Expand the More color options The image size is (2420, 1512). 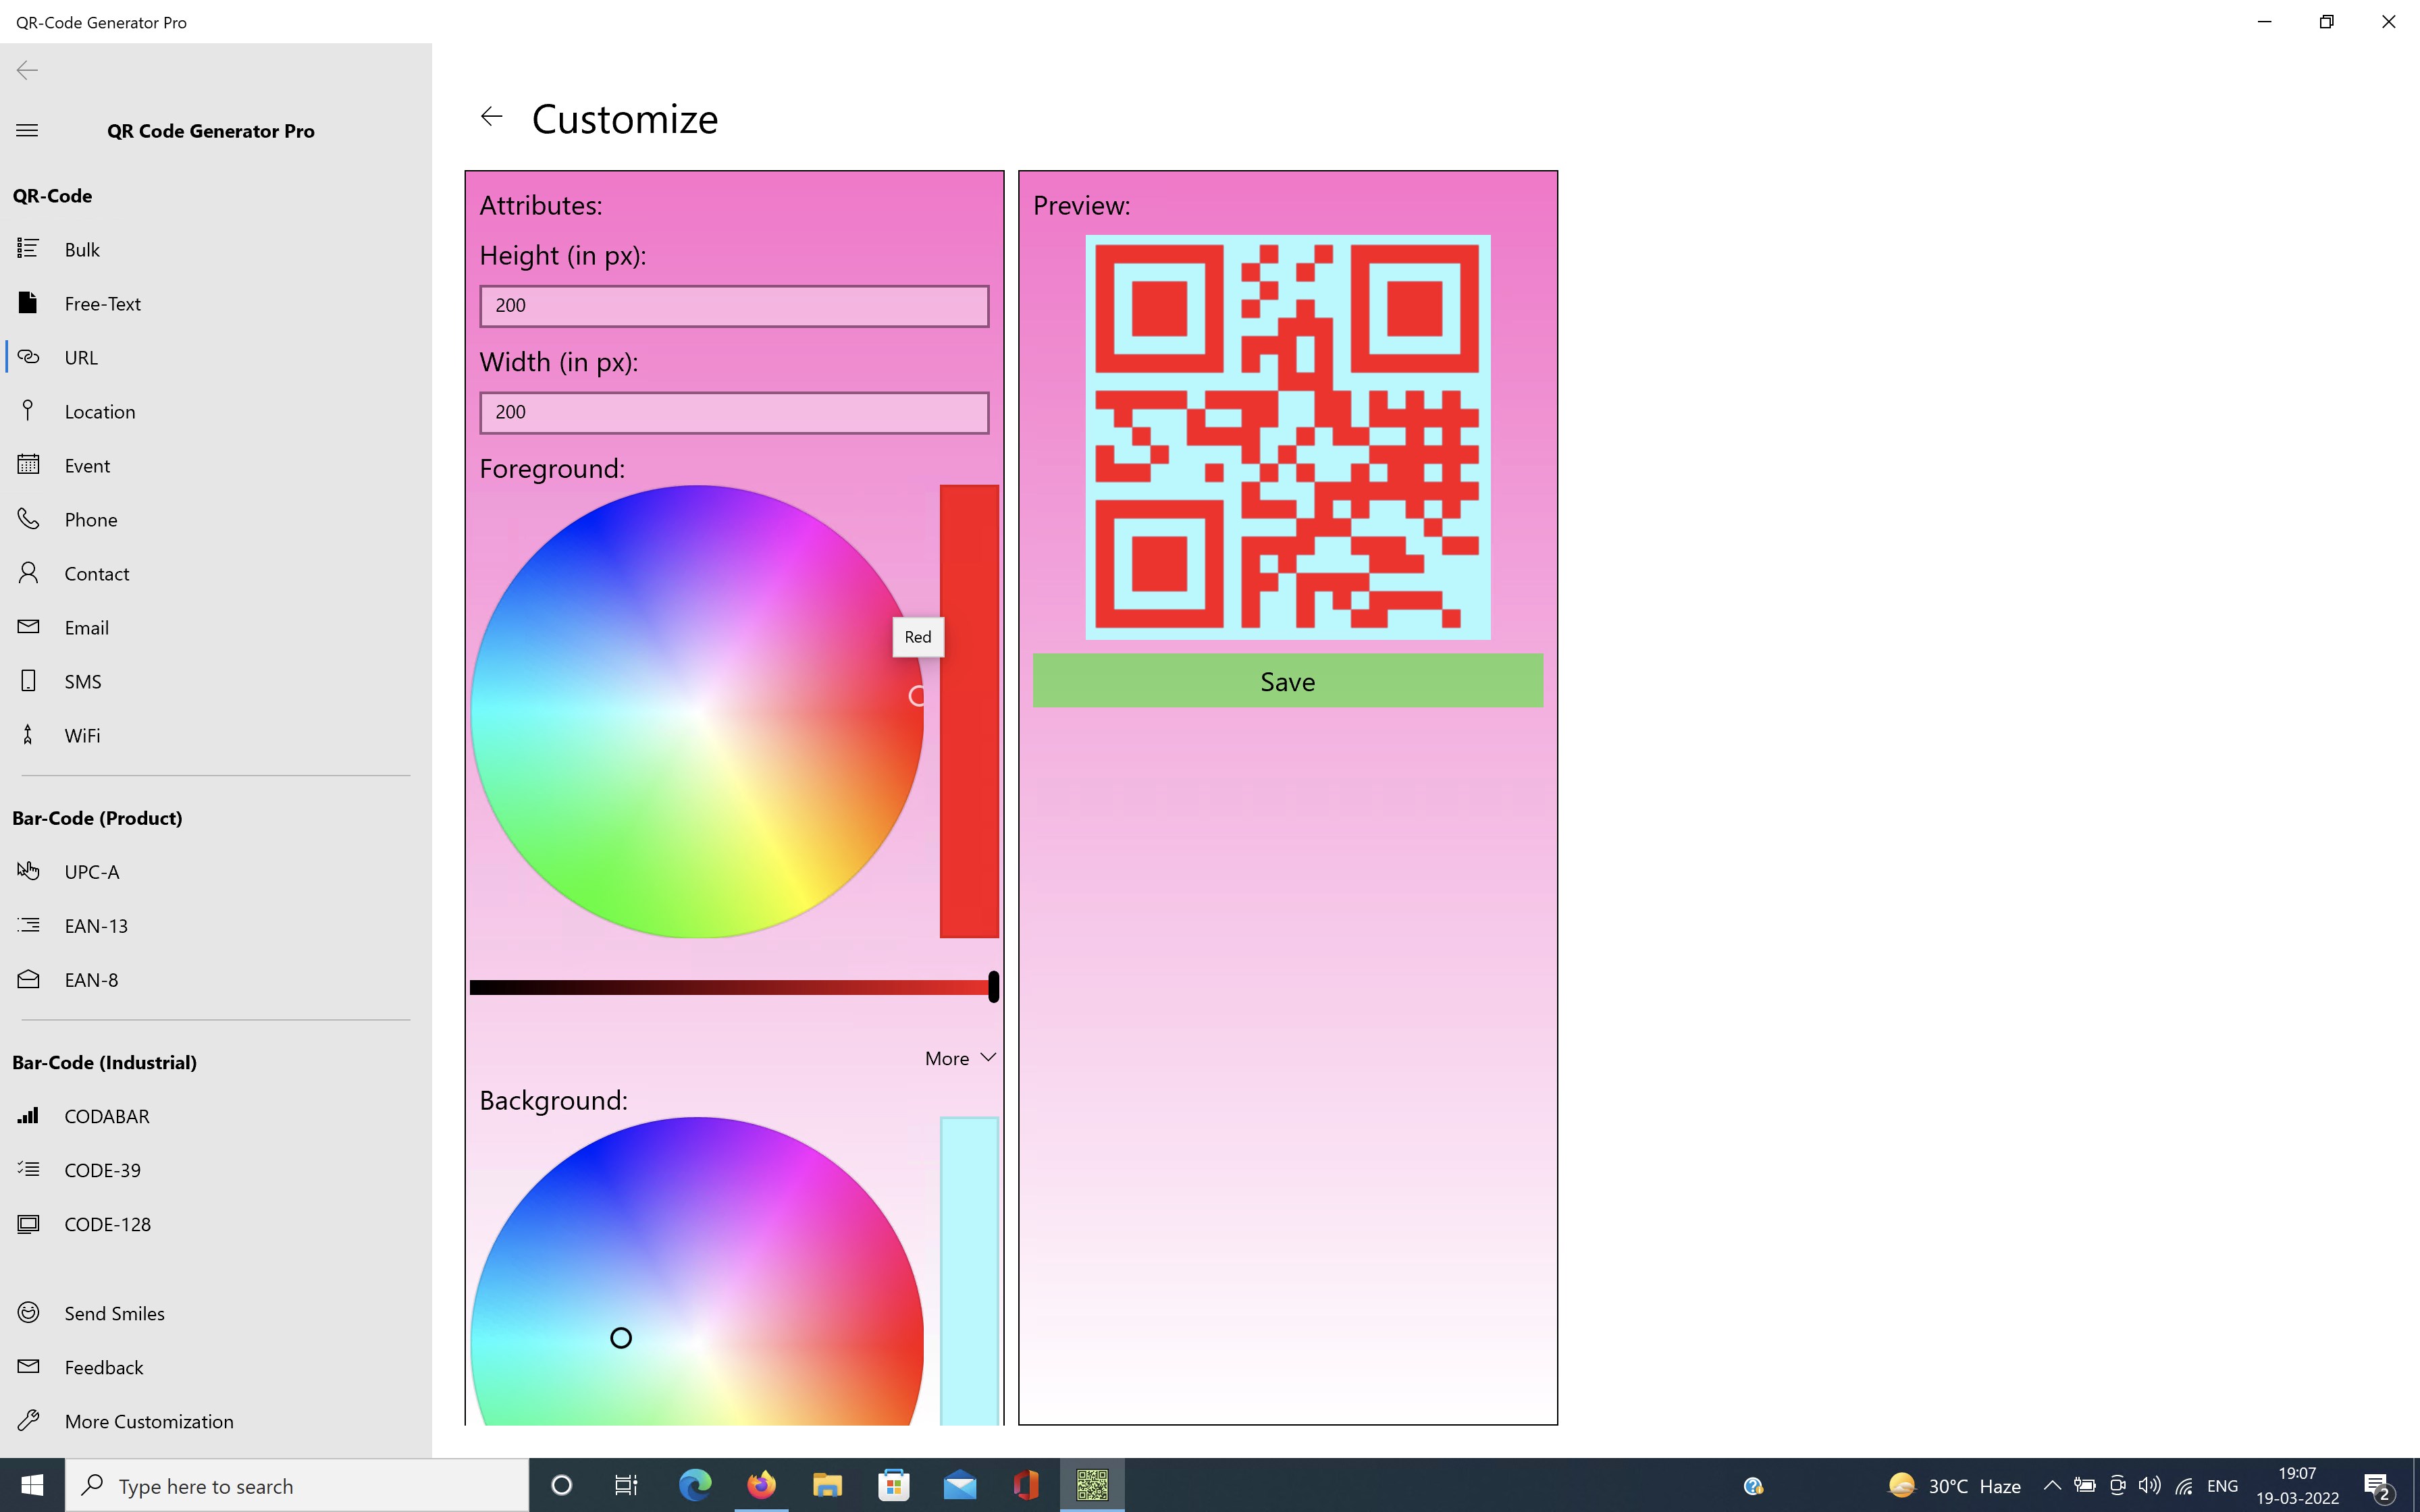coord(960,1058)
